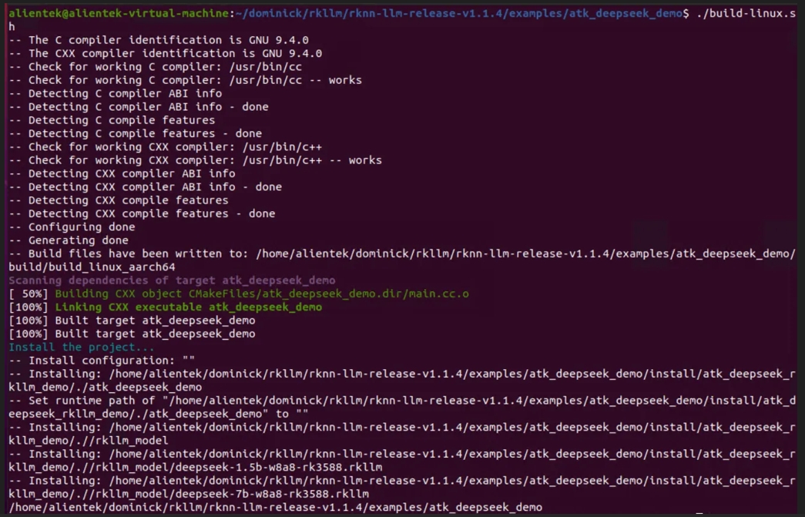Click the first '[100%] Built target atk_deepseek_demo' line
Image resolution: width=805 pixels, height=517 pixels.
click(132, 321)
